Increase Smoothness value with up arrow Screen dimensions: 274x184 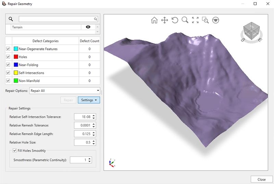(x=89, y=158)
